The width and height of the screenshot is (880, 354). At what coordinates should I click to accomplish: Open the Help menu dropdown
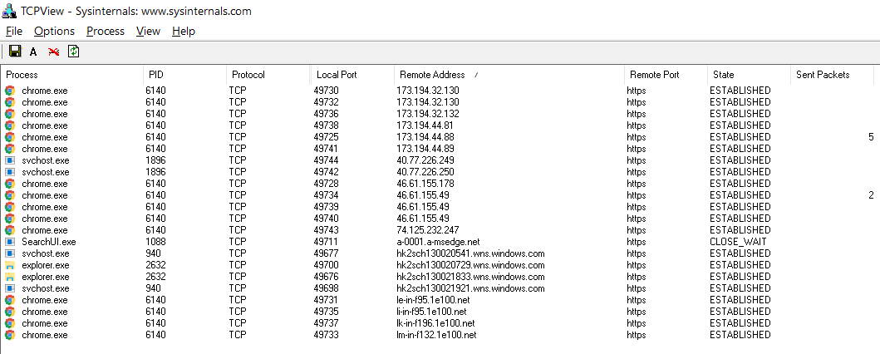(184, 31)
